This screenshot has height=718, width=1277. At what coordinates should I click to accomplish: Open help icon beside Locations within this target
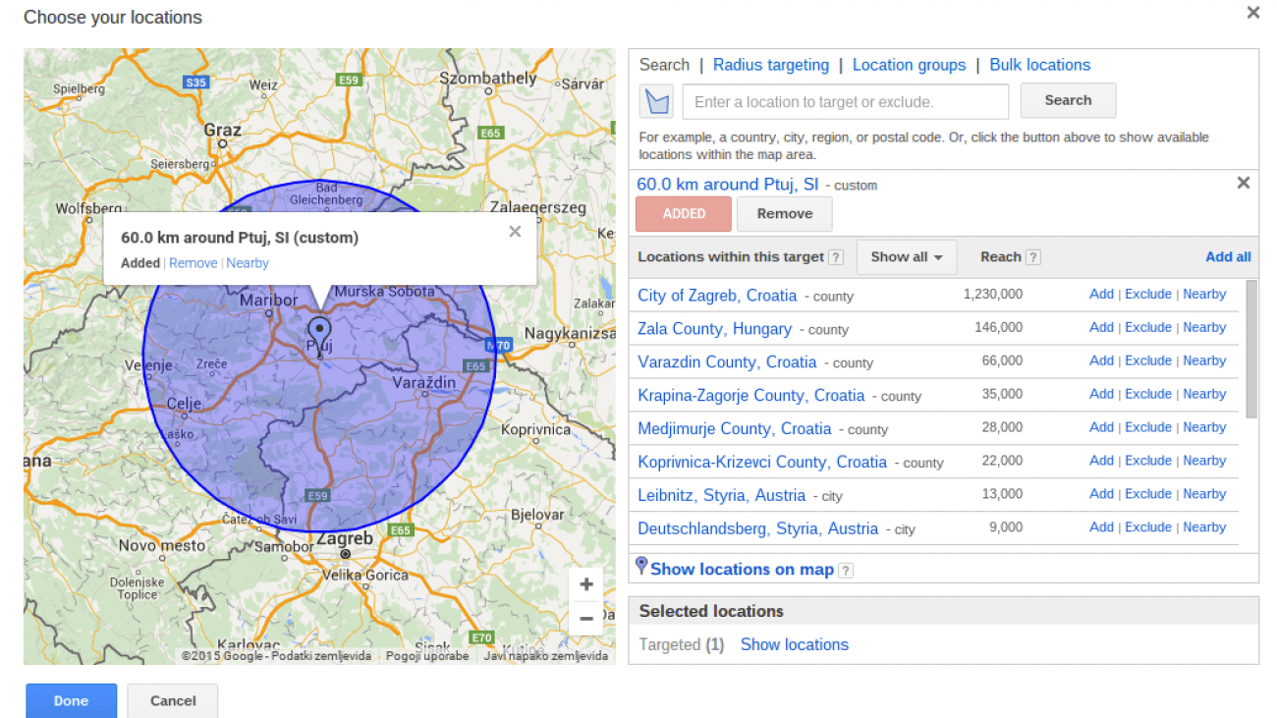pos(836,257)
